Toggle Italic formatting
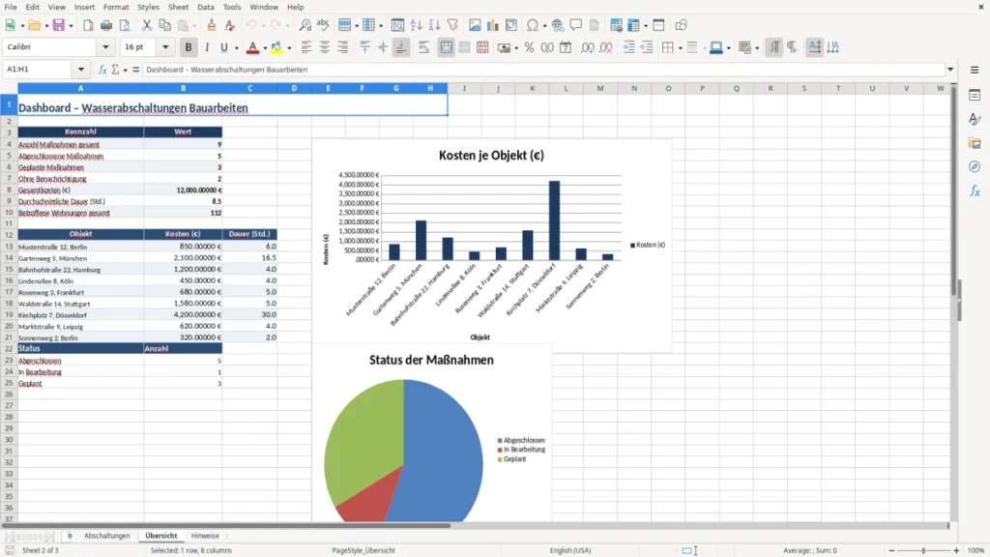 pos(207,47)
